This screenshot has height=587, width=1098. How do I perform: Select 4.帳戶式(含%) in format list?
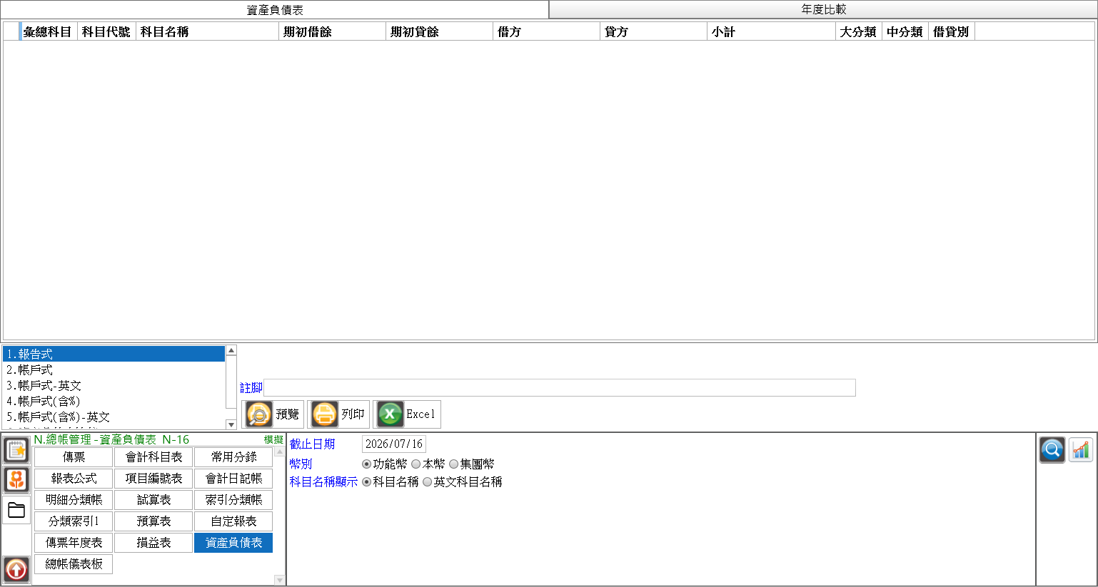(x=114, y=402)
